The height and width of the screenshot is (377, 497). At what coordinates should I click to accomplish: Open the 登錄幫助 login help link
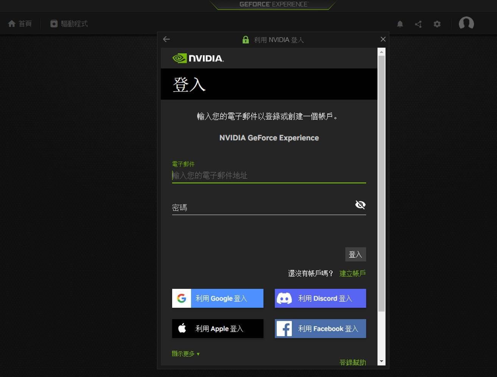coord(352,362)
